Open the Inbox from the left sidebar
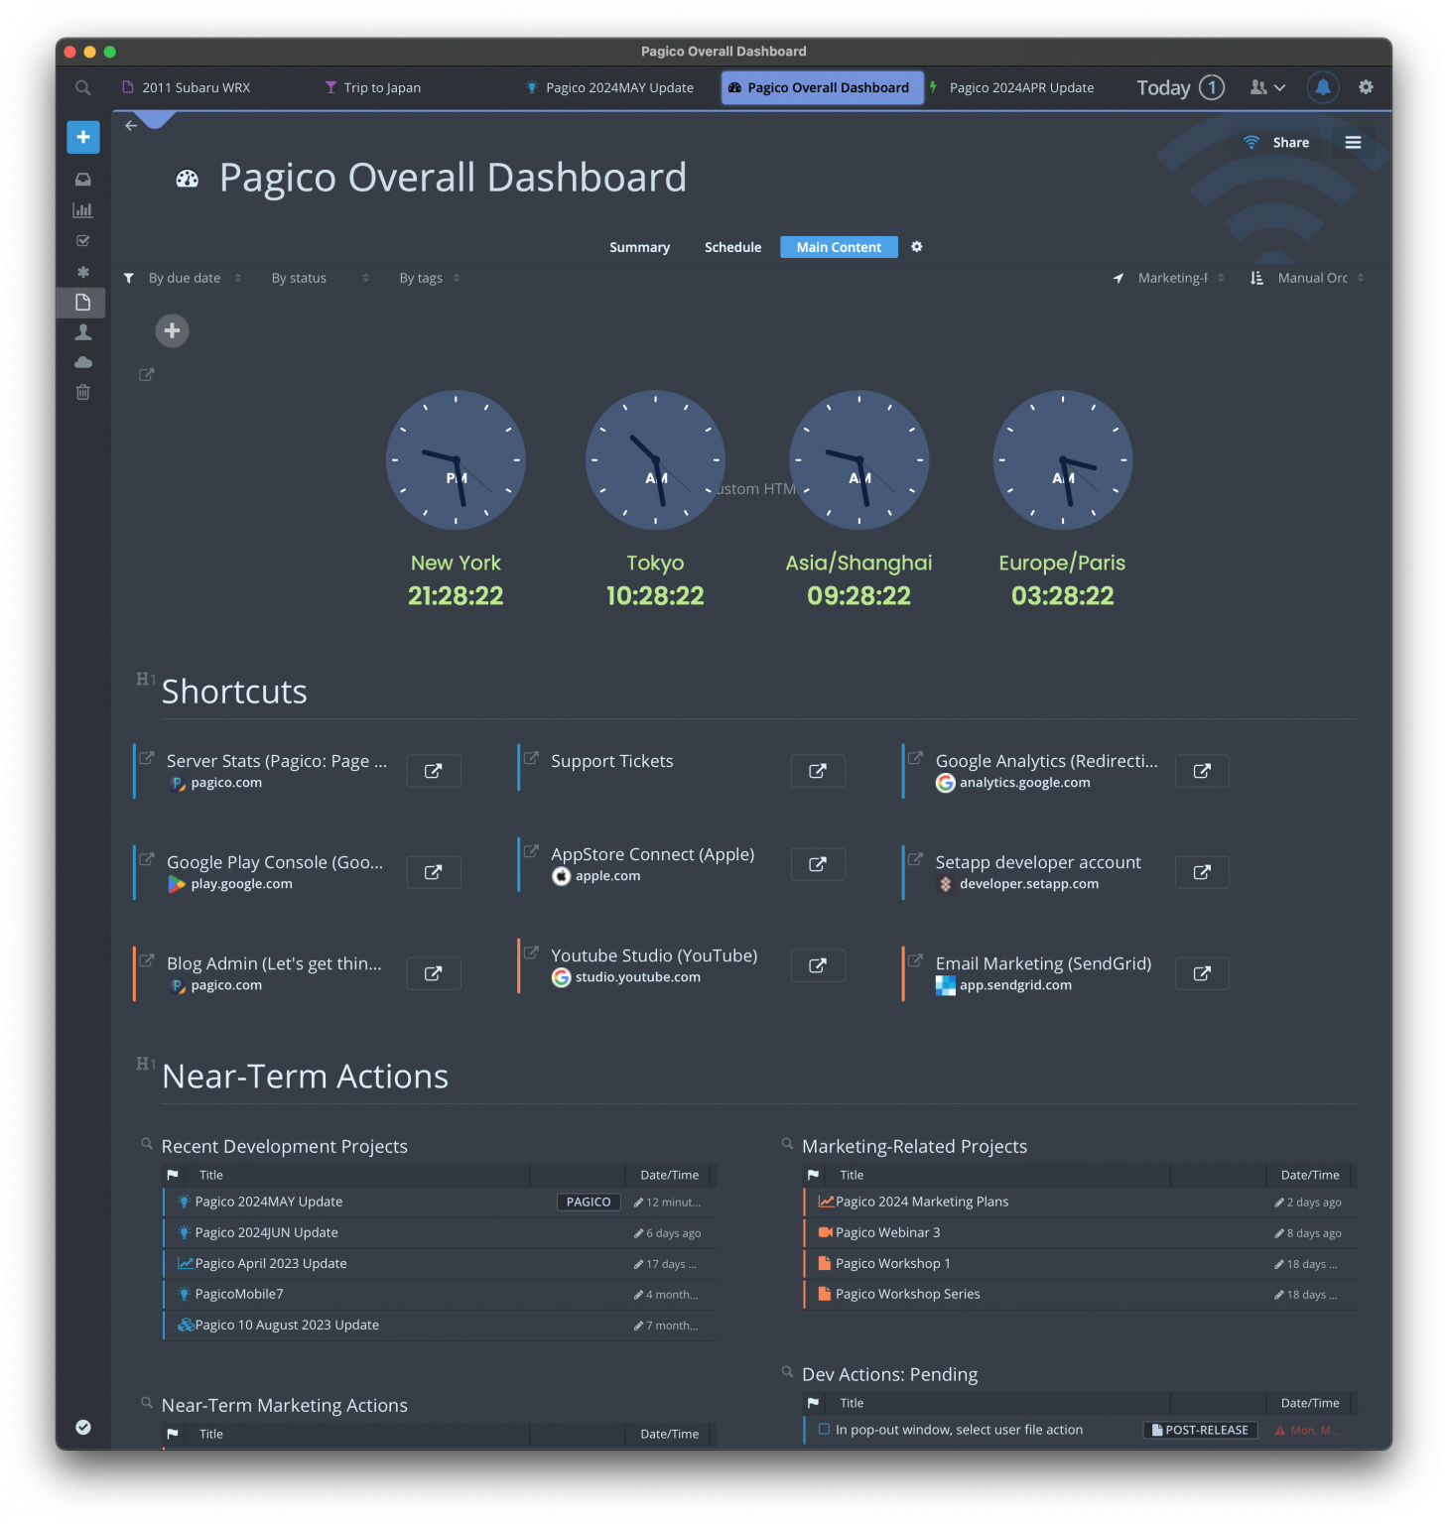 tap(83, 180)
